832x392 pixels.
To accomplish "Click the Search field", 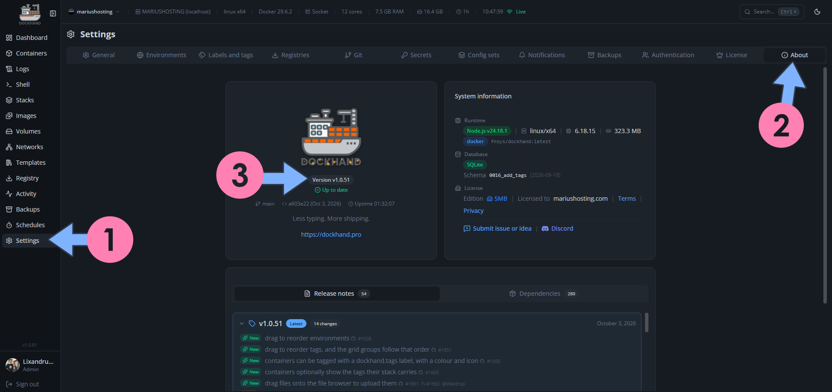I will [x=772, y=12].
